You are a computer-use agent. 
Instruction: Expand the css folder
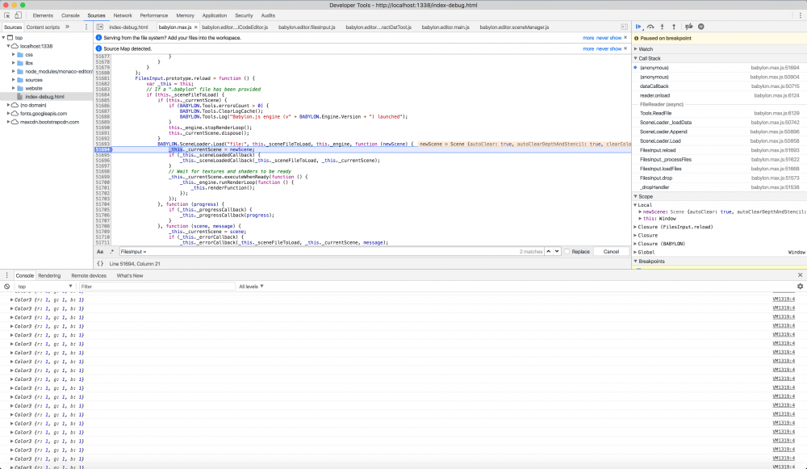14,55
